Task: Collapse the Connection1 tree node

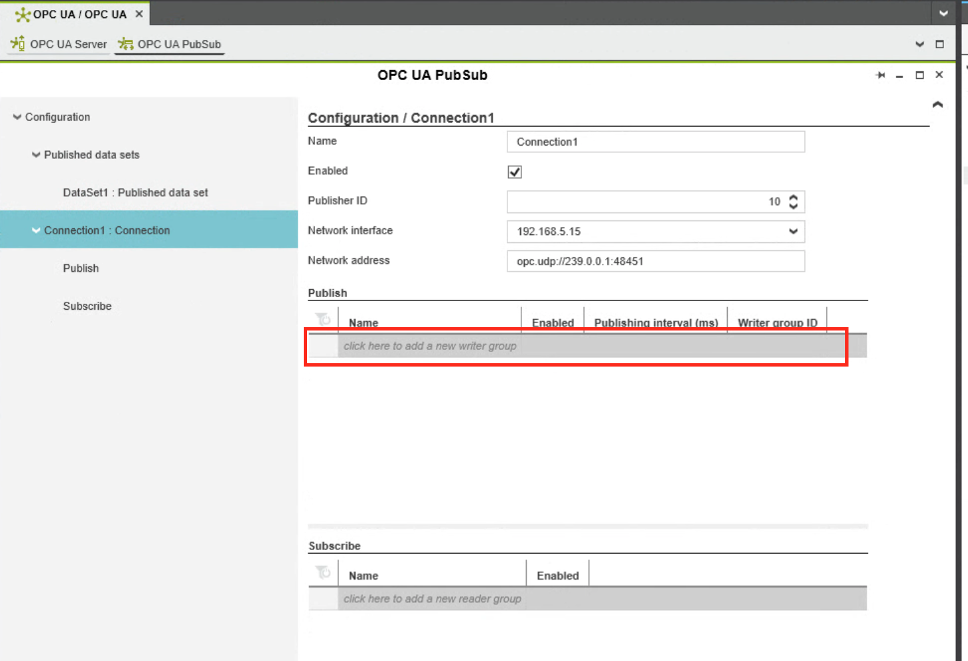Action: coord(36,230)
